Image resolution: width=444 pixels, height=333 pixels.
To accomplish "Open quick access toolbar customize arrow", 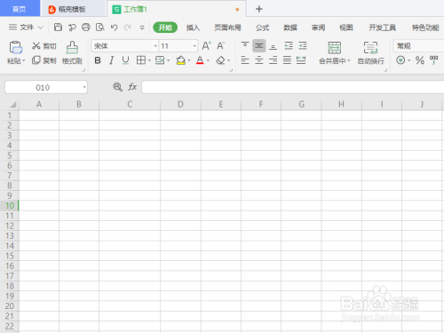I will click(142, 28).
